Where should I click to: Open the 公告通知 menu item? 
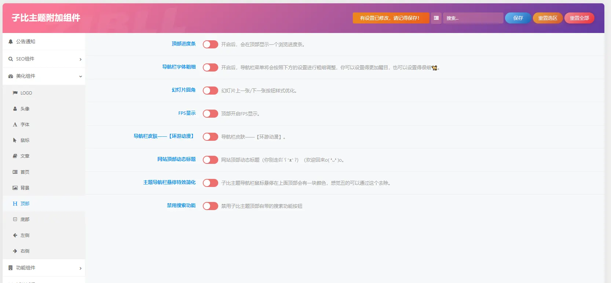click(44, 41)
